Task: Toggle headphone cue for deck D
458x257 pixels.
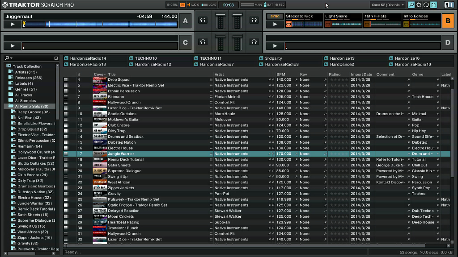Action: point(254,42)
